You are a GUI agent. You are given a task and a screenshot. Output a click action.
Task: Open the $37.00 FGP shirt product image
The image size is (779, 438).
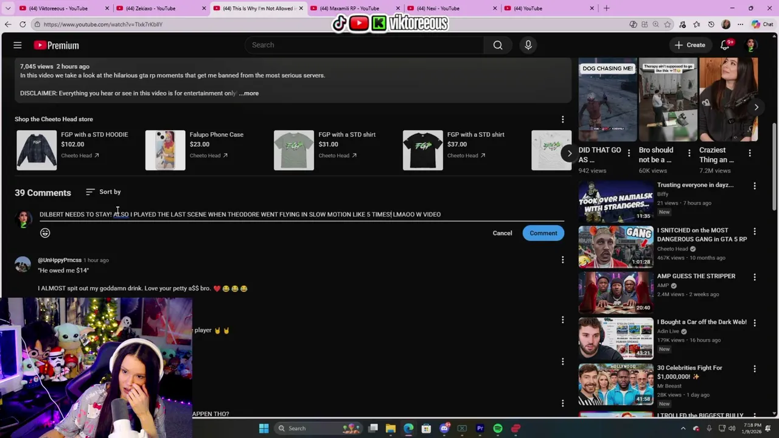point(423,150)
